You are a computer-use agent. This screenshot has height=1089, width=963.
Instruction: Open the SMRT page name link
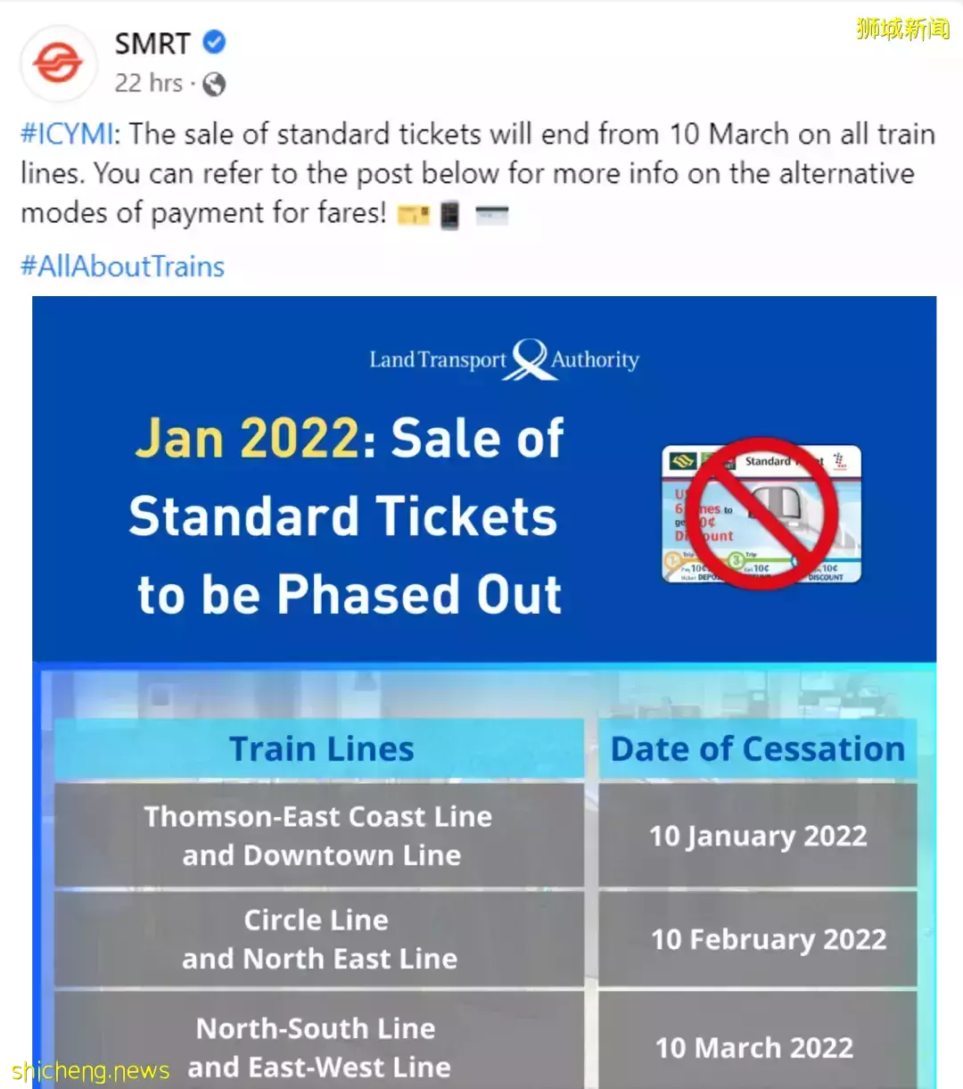(152, 43)
